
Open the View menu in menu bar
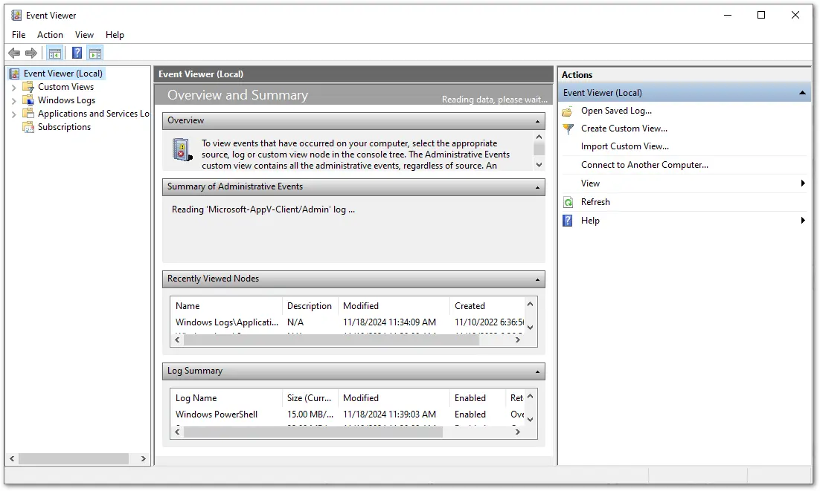(x=84, y=35)
